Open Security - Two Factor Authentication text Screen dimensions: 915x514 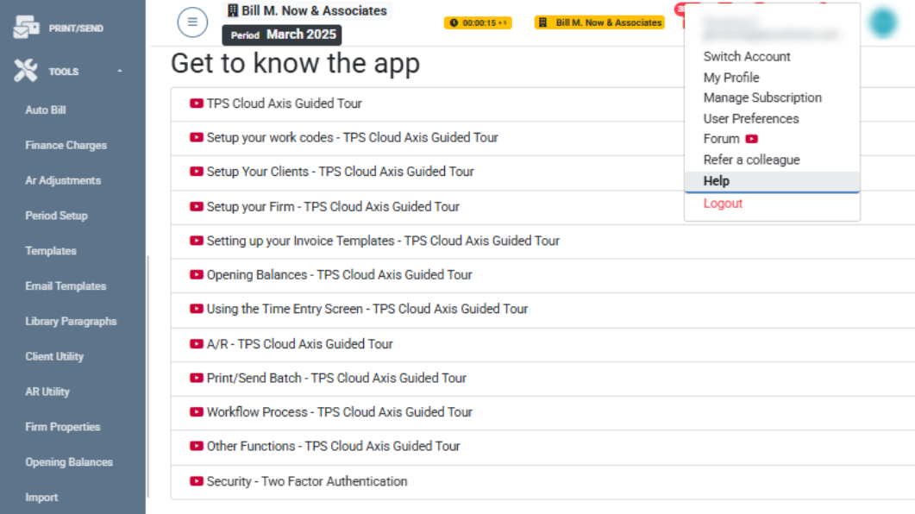(307, 480)
